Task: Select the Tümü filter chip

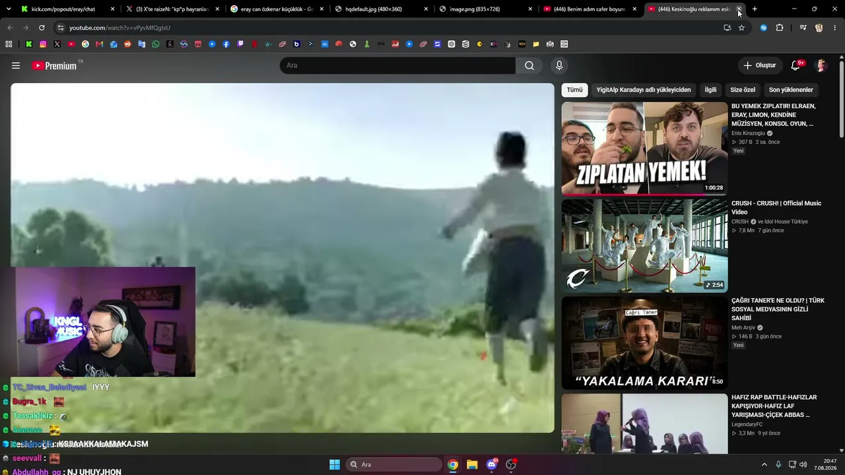Action: pyautogui.click(x=575, y=90)
